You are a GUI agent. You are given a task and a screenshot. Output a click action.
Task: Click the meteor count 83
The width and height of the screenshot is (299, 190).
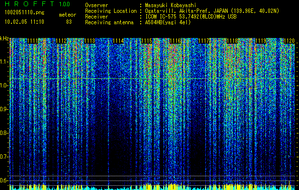69,22
